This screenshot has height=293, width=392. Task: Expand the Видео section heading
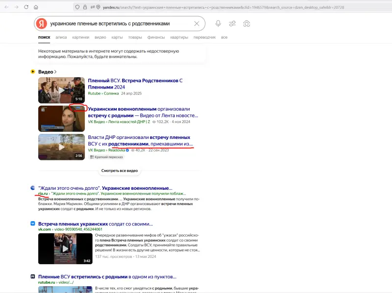click(x=47, y=72)
